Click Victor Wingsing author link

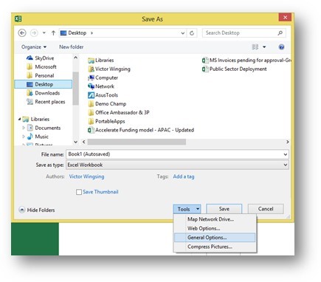(x=86, y=176)
